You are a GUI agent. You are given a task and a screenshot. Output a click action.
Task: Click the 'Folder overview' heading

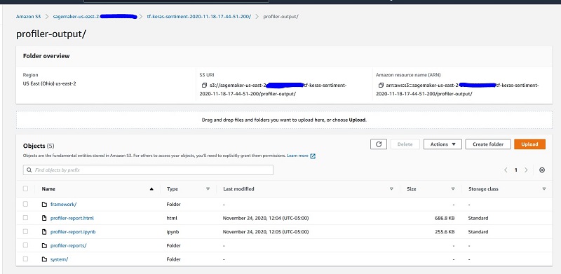[46, 56]
